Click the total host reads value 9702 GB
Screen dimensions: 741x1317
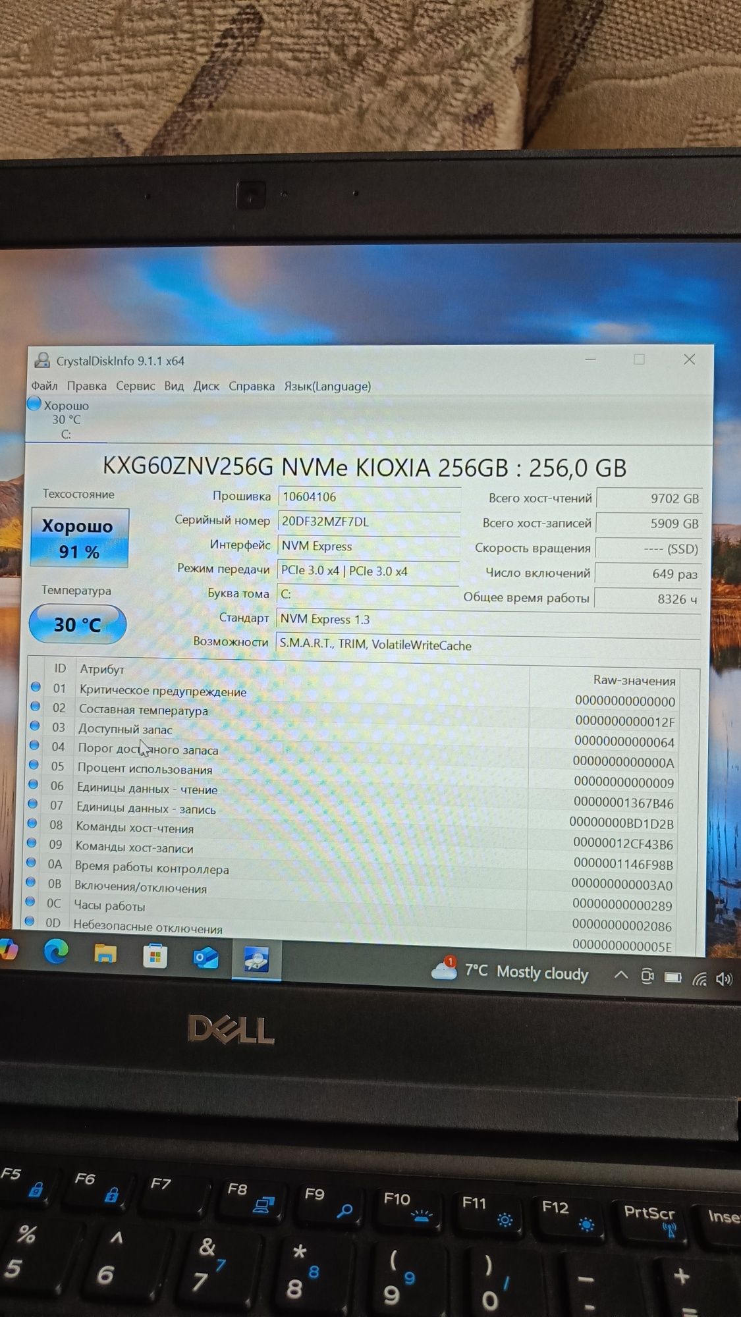649,498
